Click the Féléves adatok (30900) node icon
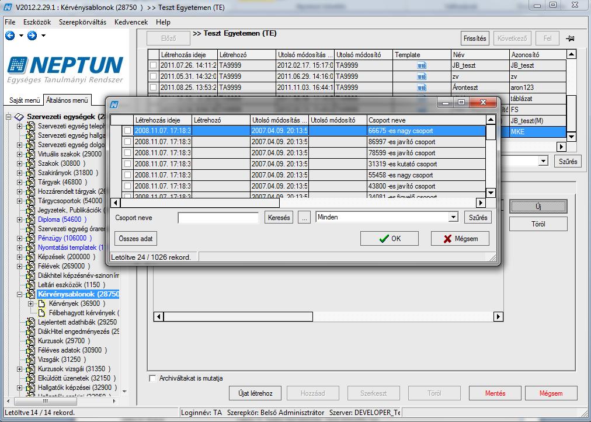This screenshot has height=422, width=591. point(30,350)
